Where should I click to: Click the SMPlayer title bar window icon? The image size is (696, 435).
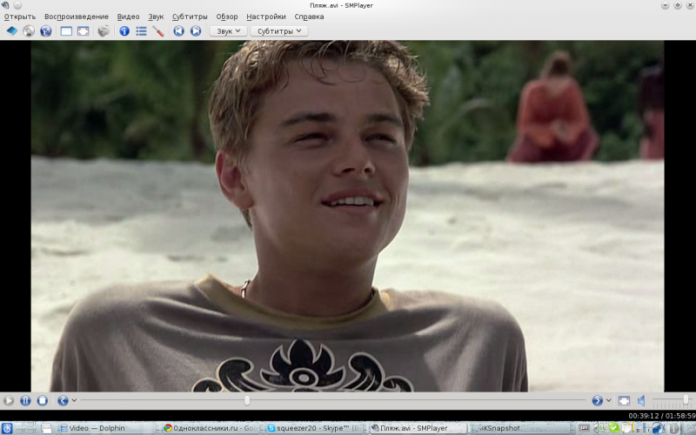(x=5, y=5)
